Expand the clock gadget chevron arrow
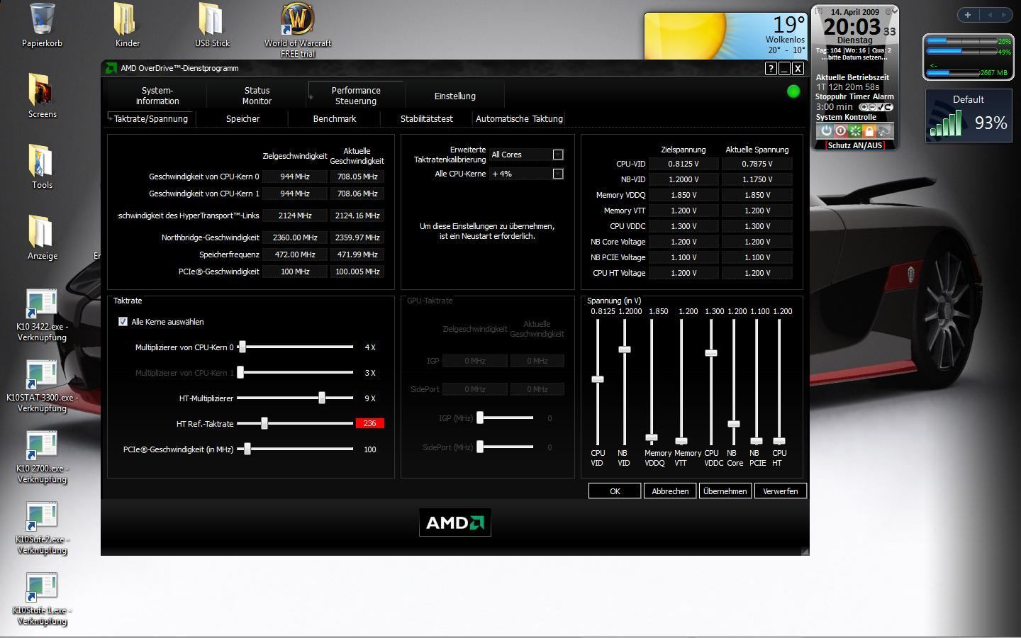 pos(894,11)
